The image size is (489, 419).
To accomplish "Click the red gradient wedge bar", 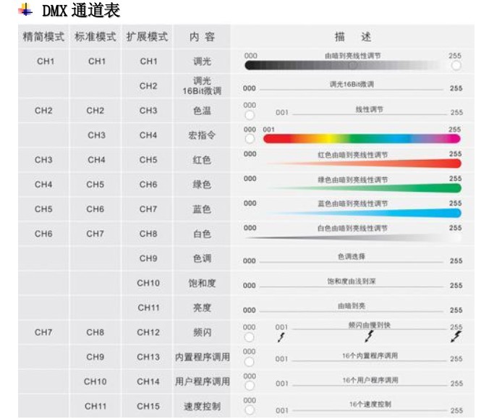I will 363,163.
